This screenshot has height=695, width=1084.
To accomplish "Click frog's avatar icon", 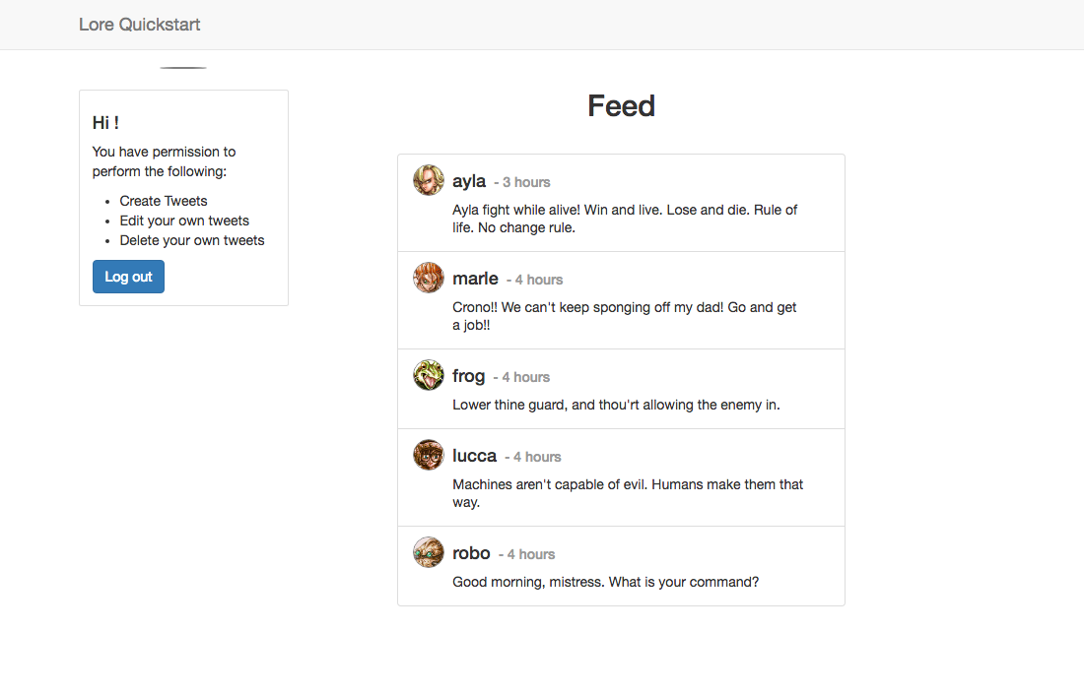I will [429, 375].
